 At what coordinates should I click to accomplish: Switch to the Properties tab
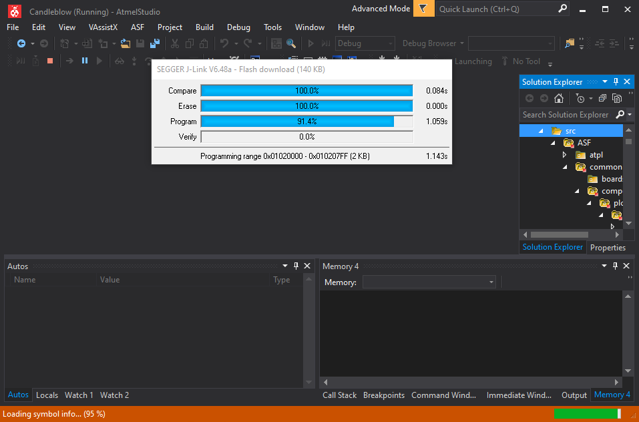[608, 247]
